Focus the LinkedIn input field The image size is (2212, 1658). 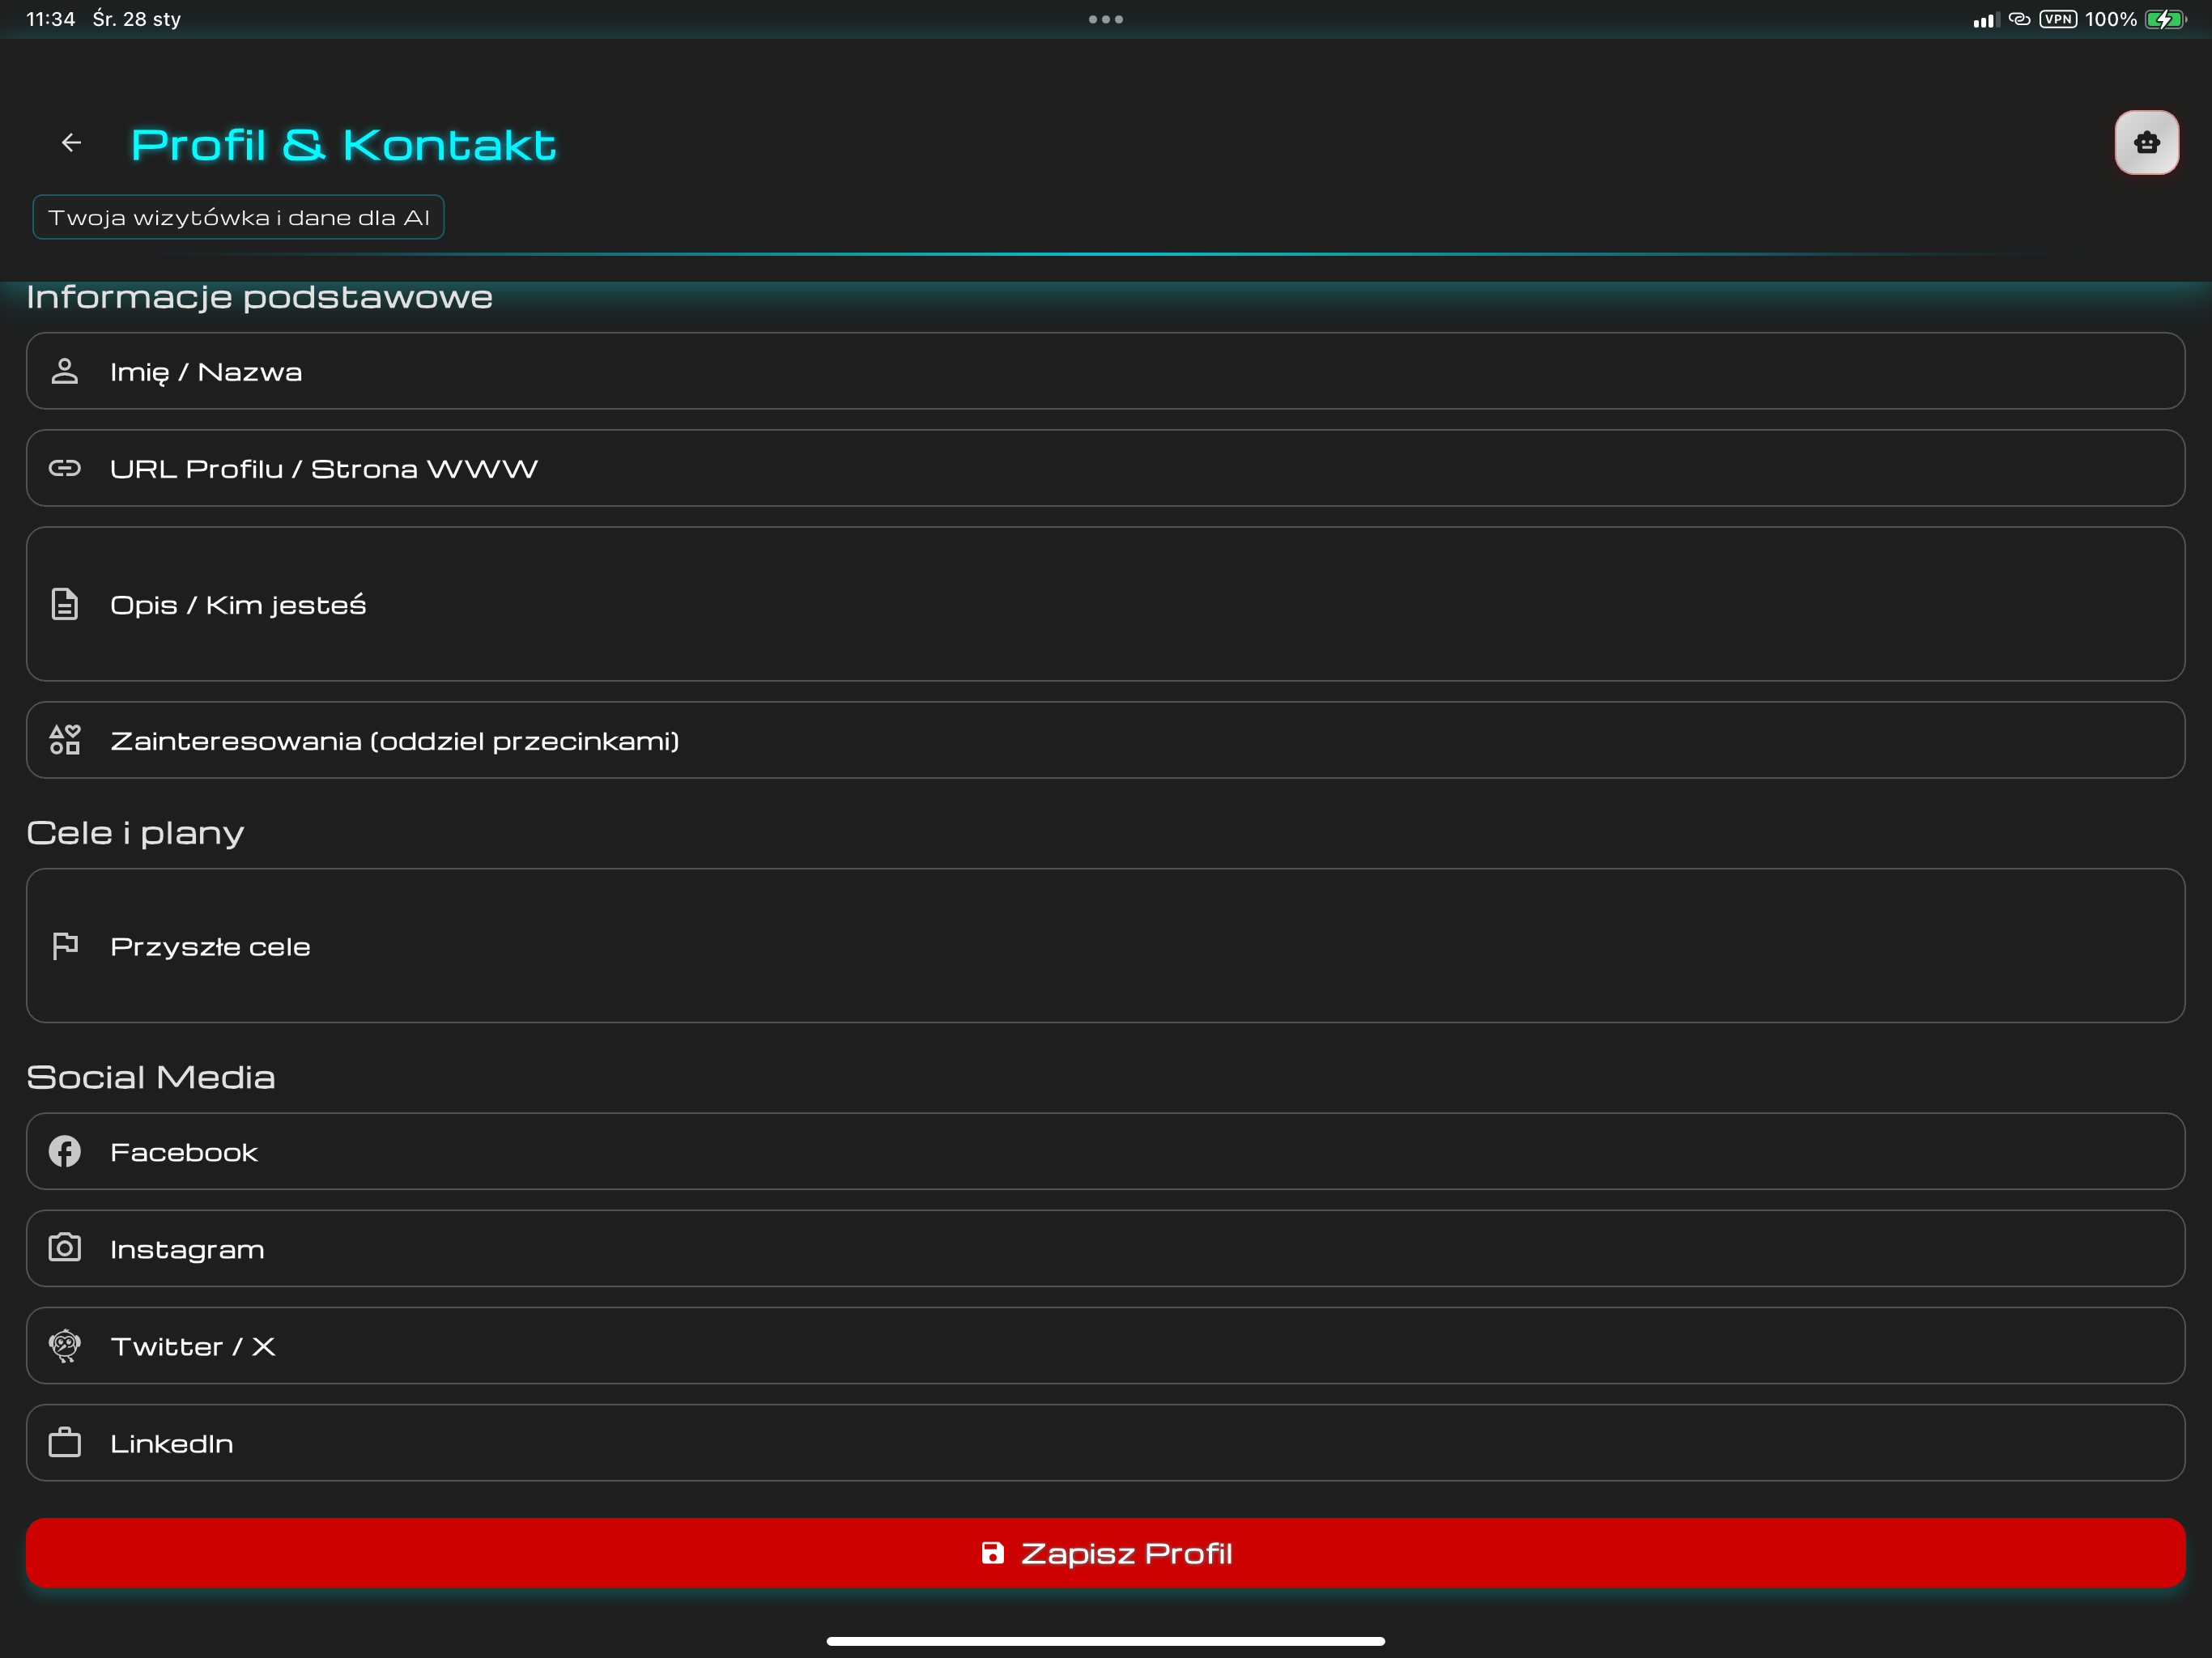(1106, 1443)
